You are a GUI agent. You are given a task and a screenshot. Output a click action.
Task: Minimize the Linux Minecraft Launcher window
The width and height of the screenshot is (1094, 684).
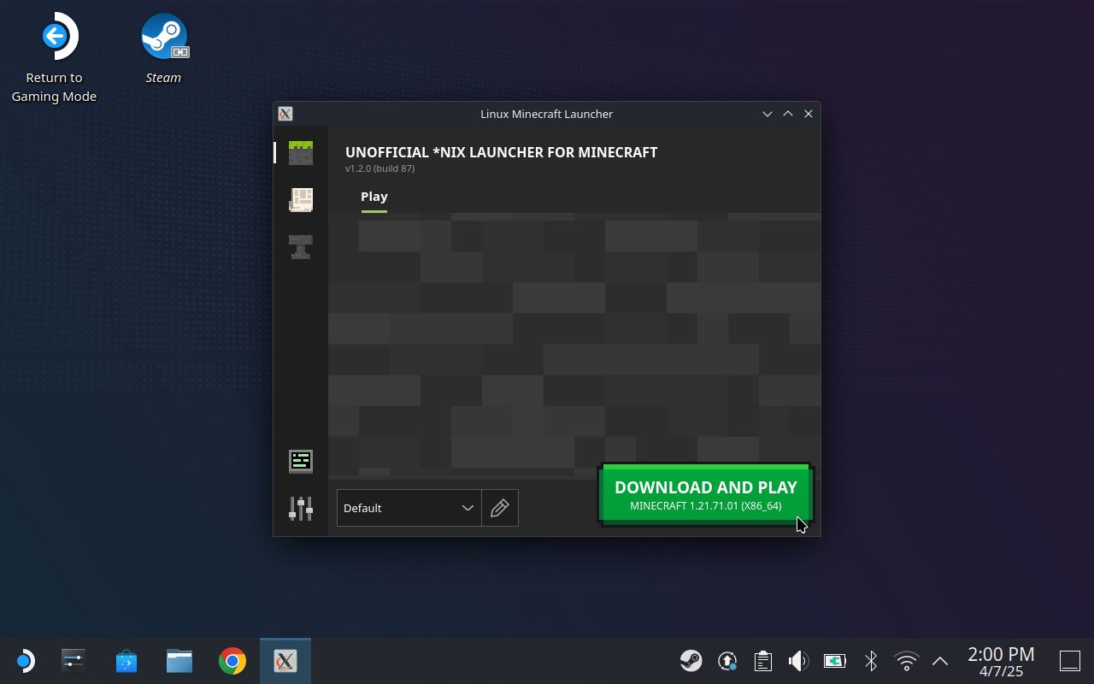click(768, 114)
